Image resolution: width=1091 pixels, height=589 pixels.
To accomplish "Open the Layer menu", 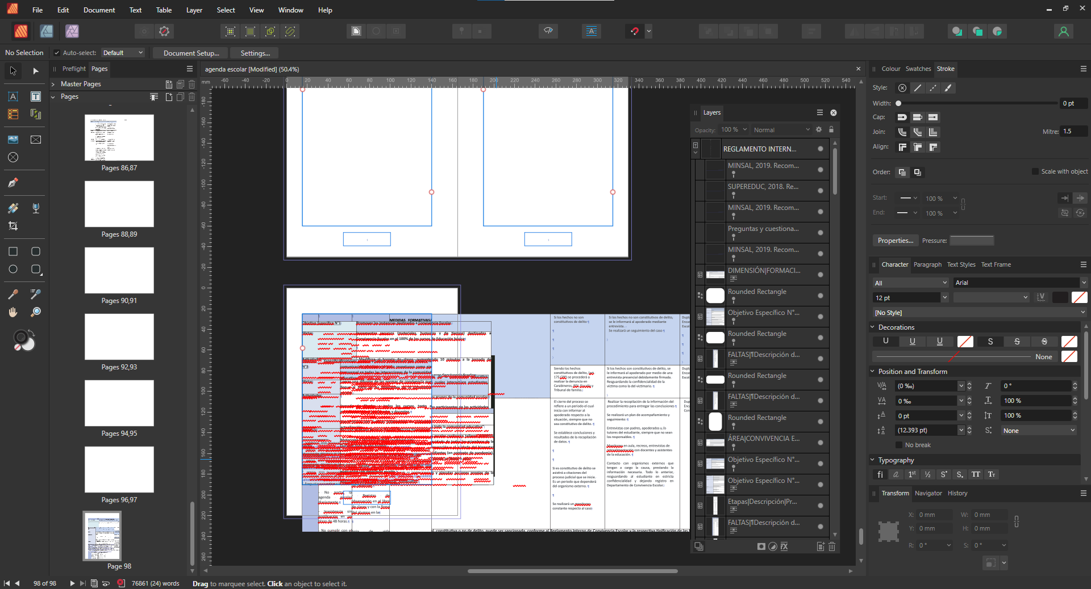I will pyautogui.click(x=194, y=10).
